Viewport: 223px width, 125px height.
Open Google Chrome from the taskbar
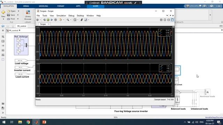pos(28,122)
